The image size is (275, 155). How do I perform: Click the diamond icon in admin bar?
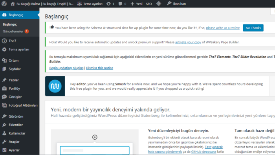tap(159, 4)
